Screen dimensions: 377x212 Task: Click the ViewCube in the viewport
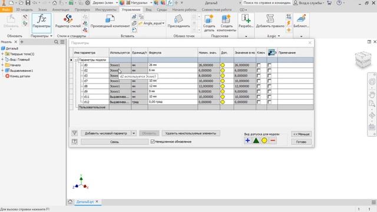363,59
